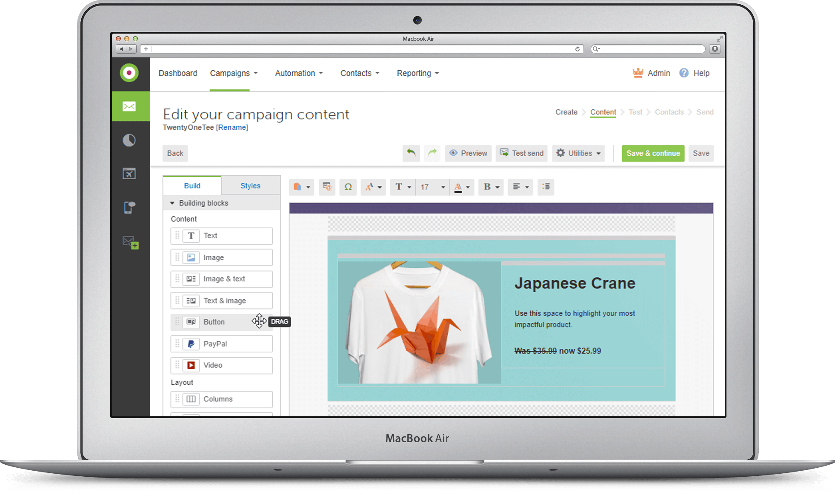Click the browser reload icon

tap(578, 49)
